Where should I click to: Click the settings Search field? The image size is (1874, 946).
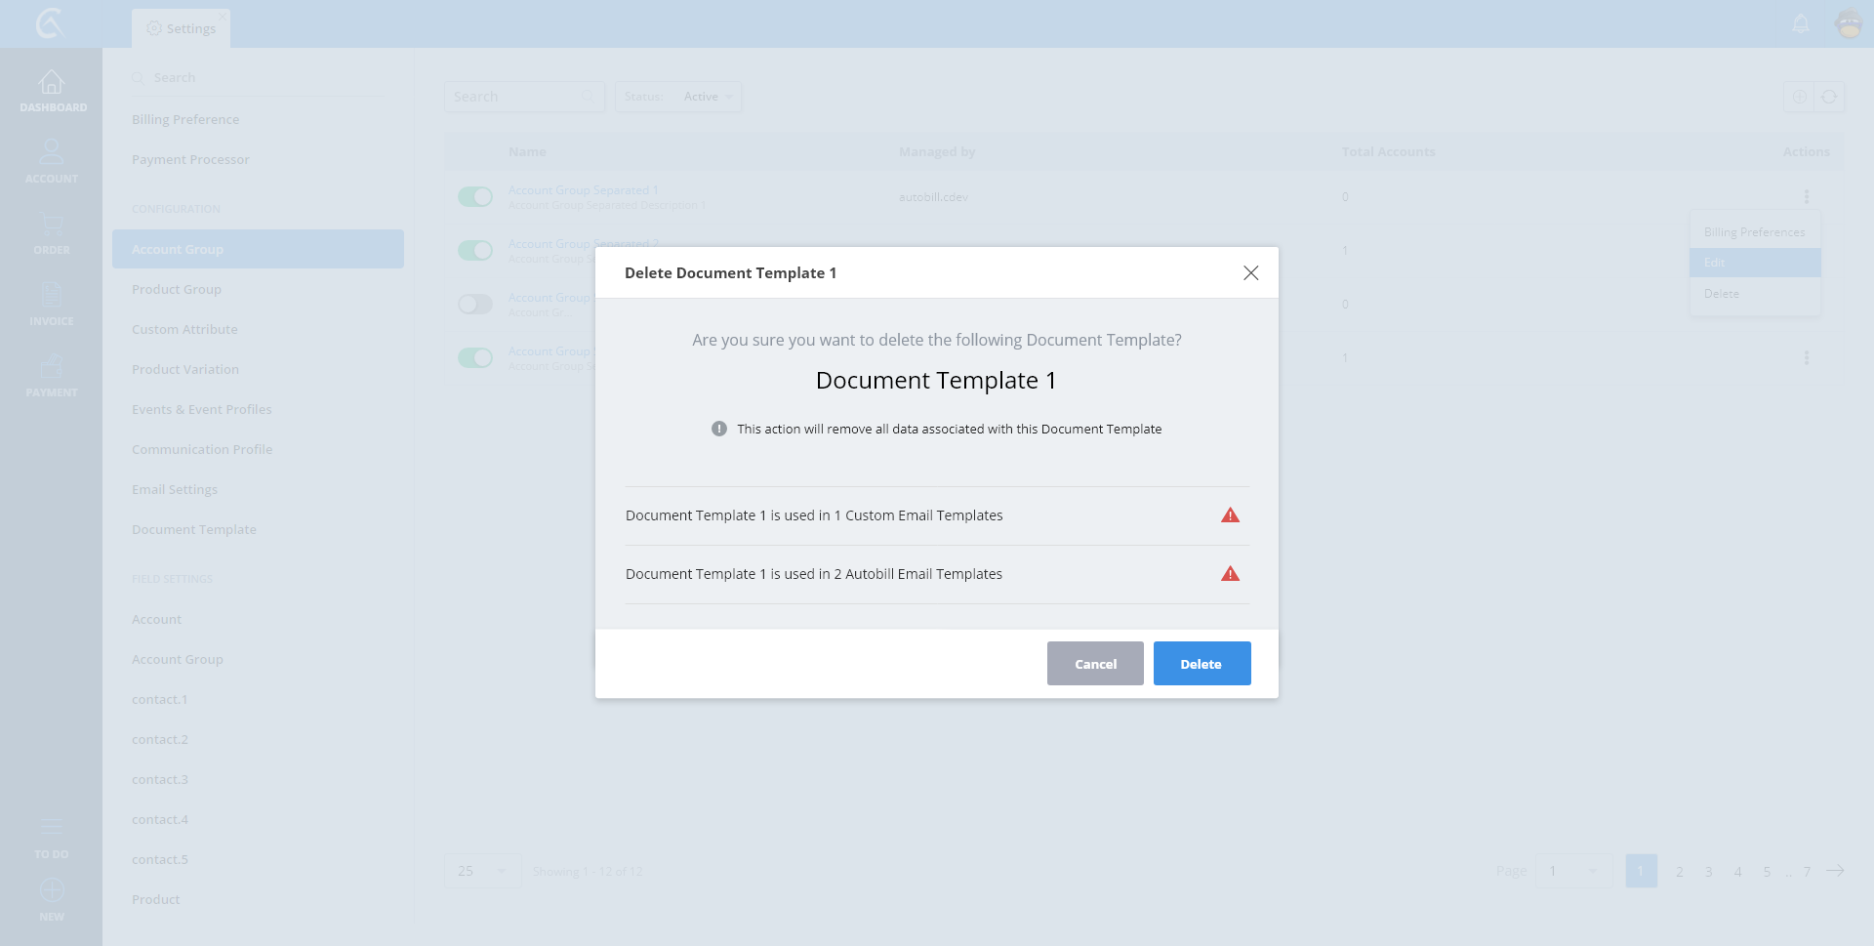pyautogui.click(x=259, y=78)
